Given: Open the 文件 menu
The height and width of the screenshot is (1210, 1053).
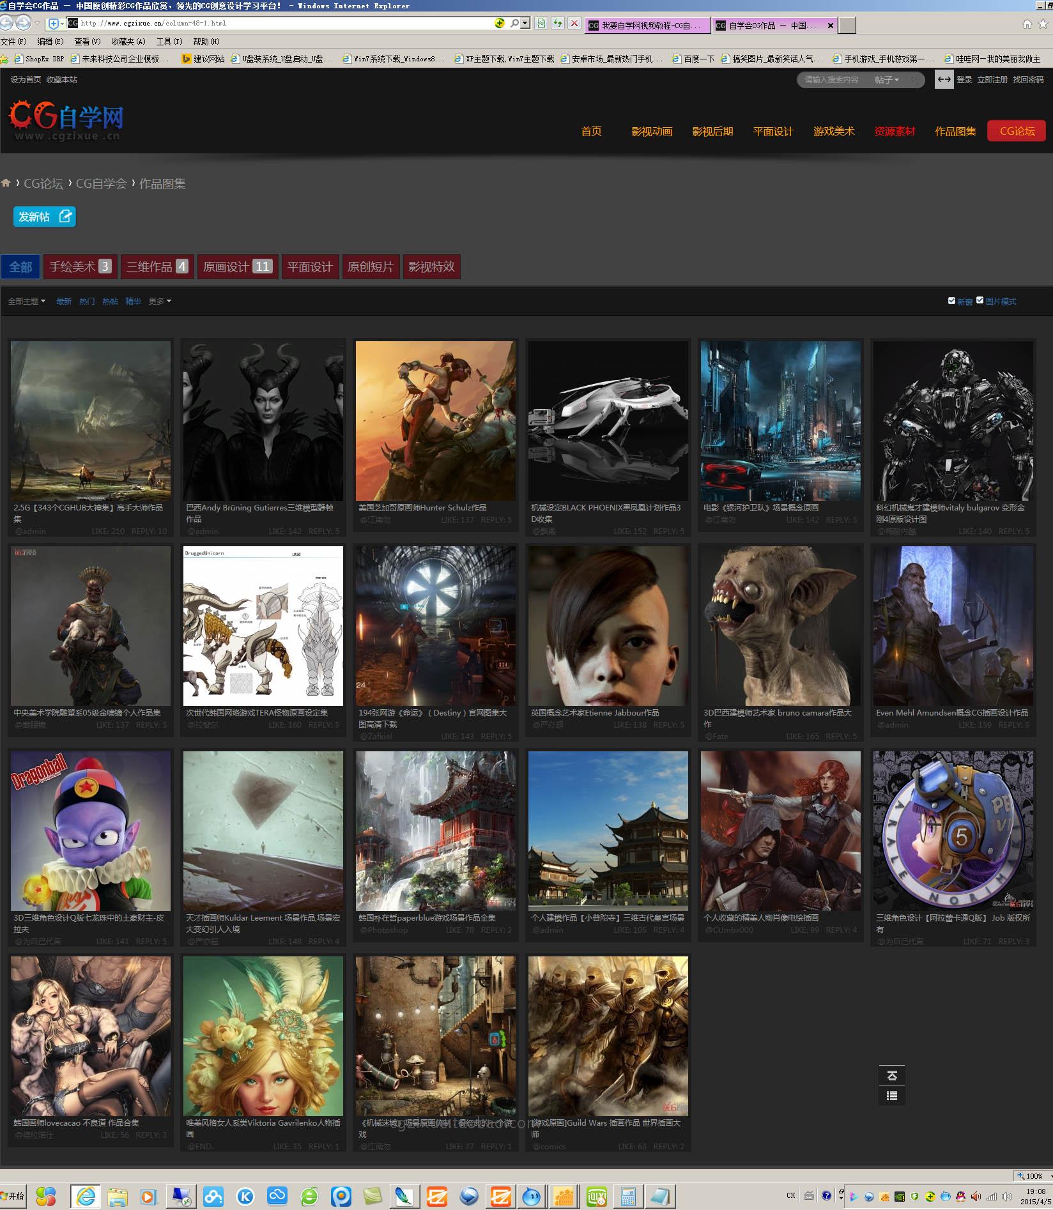Looking at the screenshot, I should coord(13,42).
